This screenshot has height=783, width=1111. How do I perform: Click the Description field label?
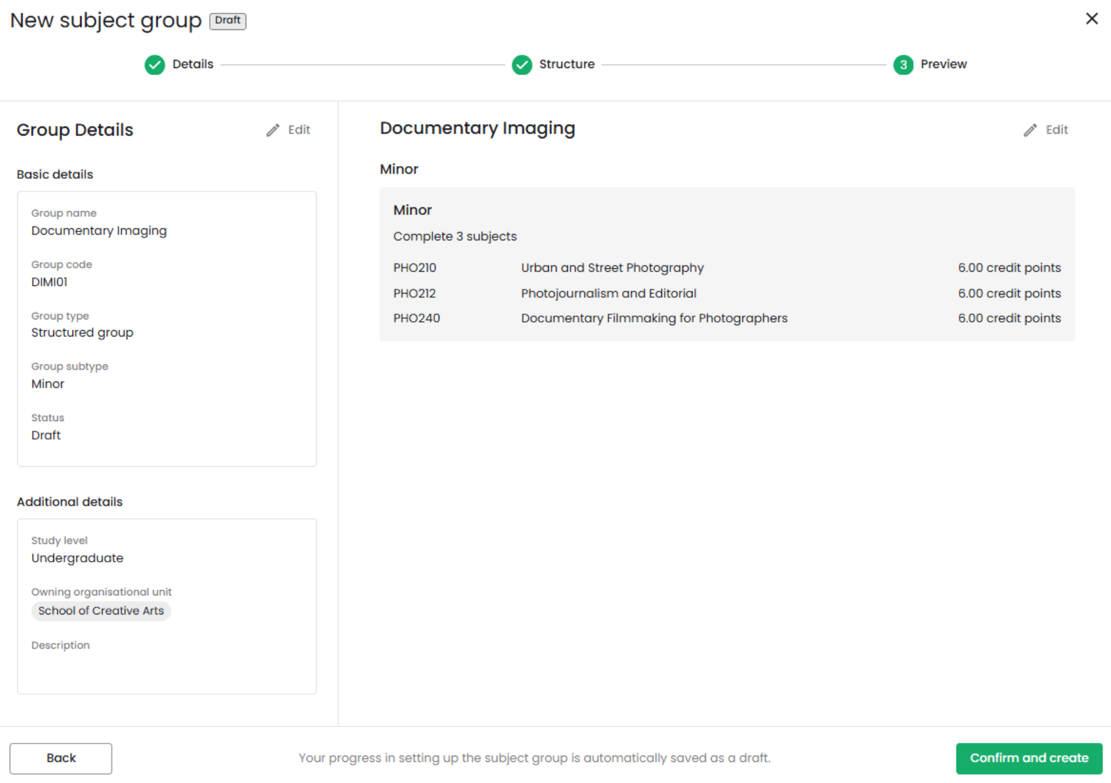tap(60, 645)
